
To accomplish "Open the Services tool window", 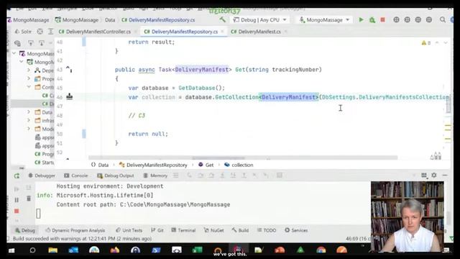I will pyautogui.click(x=296, y=230).
